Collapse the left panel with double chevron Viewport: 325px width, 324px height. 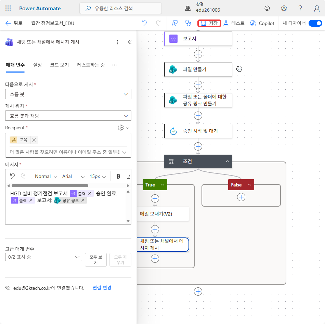[130, 42]
